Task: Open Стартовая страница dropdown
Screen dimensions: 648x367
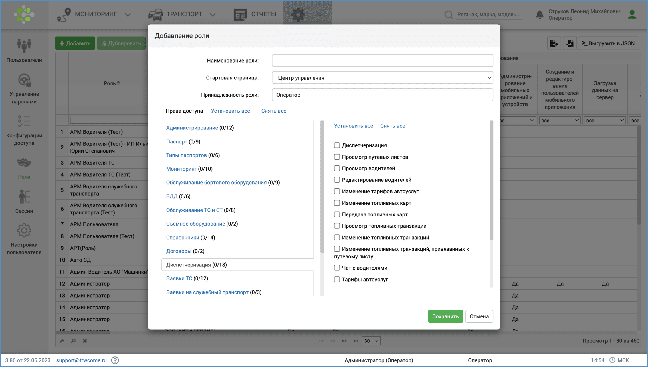Action: click(x=382, y=78)
